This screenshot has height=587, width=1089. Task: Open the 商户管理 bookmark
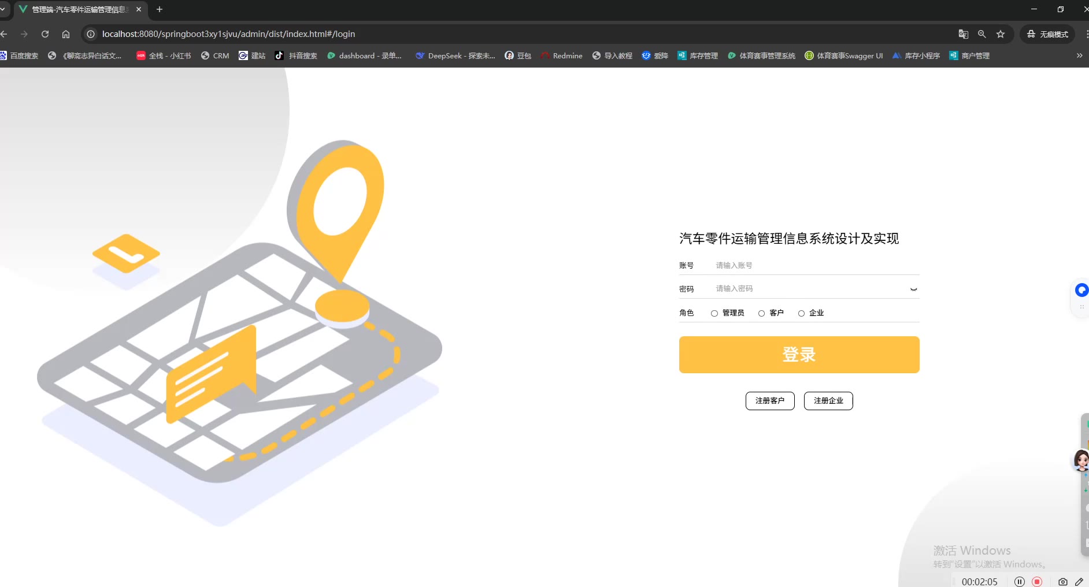click(969, 55)
